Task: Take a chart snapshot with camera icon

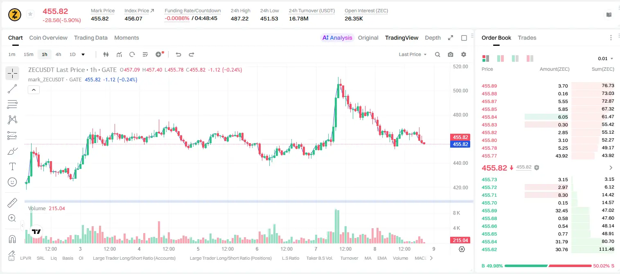Action: (451, 54)
